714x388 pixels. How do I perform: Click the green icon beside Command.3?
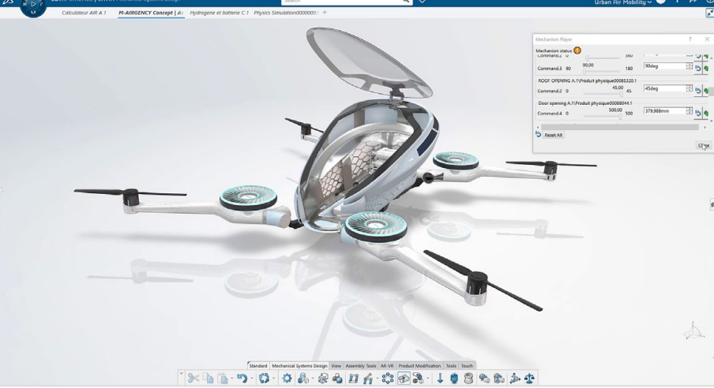706,69
